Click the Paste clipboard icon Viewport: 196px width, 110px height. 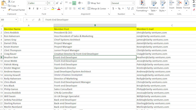tap(3, 3)
